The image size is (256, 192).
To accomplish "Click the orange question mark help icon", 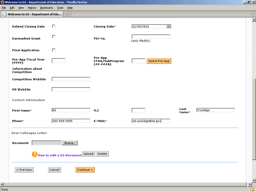I will pyautogui.click(x=34, y=154).
